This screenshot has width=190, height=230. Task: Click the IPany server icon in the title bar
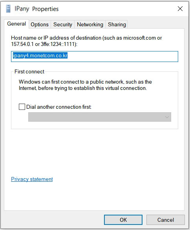8,9
